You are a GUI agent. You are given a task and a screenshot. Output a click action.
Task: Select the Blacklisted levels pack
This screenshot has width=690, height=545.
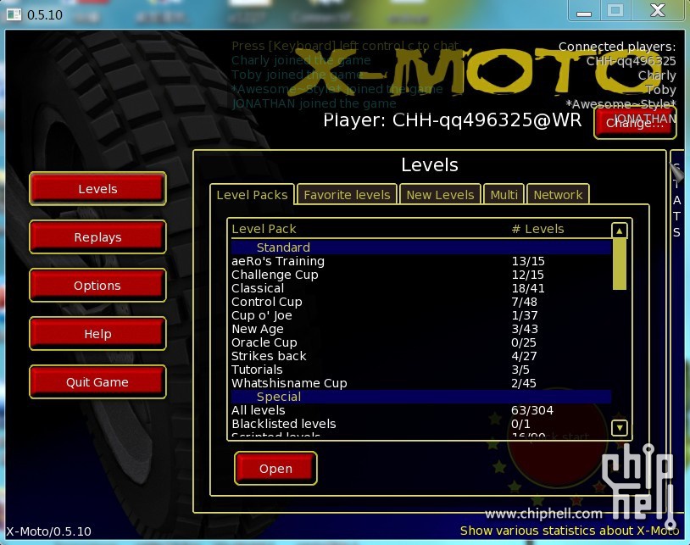[421, 424]
